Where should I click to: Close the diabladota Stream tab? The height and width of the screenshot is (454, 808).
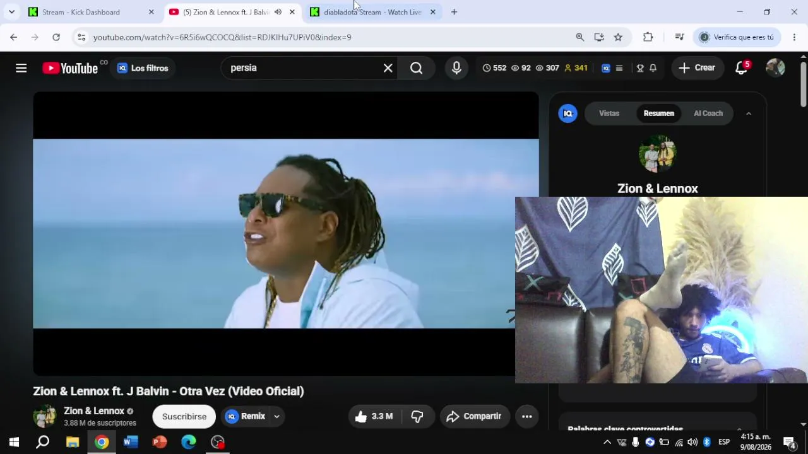coord(432,12)
